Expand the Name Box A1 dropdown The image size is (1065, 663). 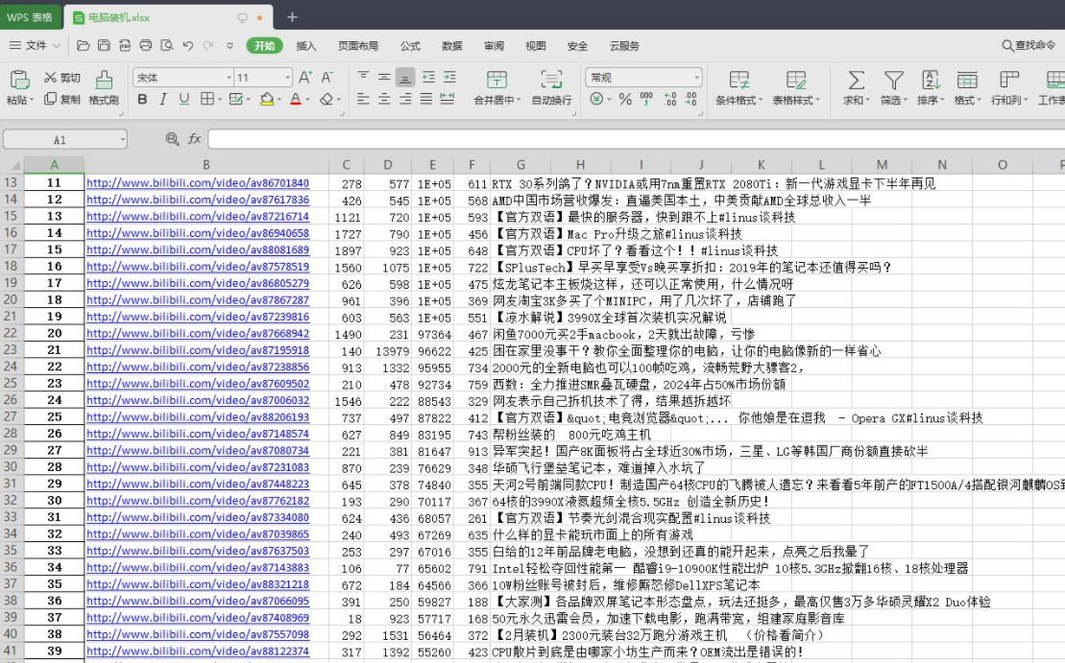[x=122, y=139]
